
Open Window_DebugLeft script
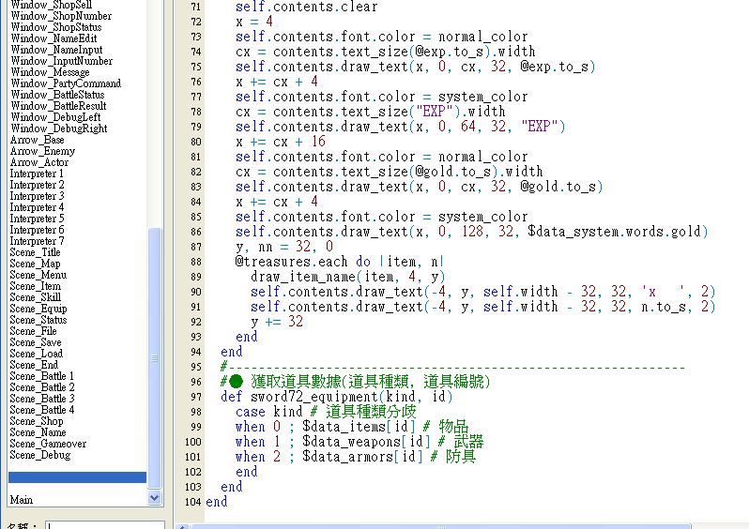(x=55, y=117)
